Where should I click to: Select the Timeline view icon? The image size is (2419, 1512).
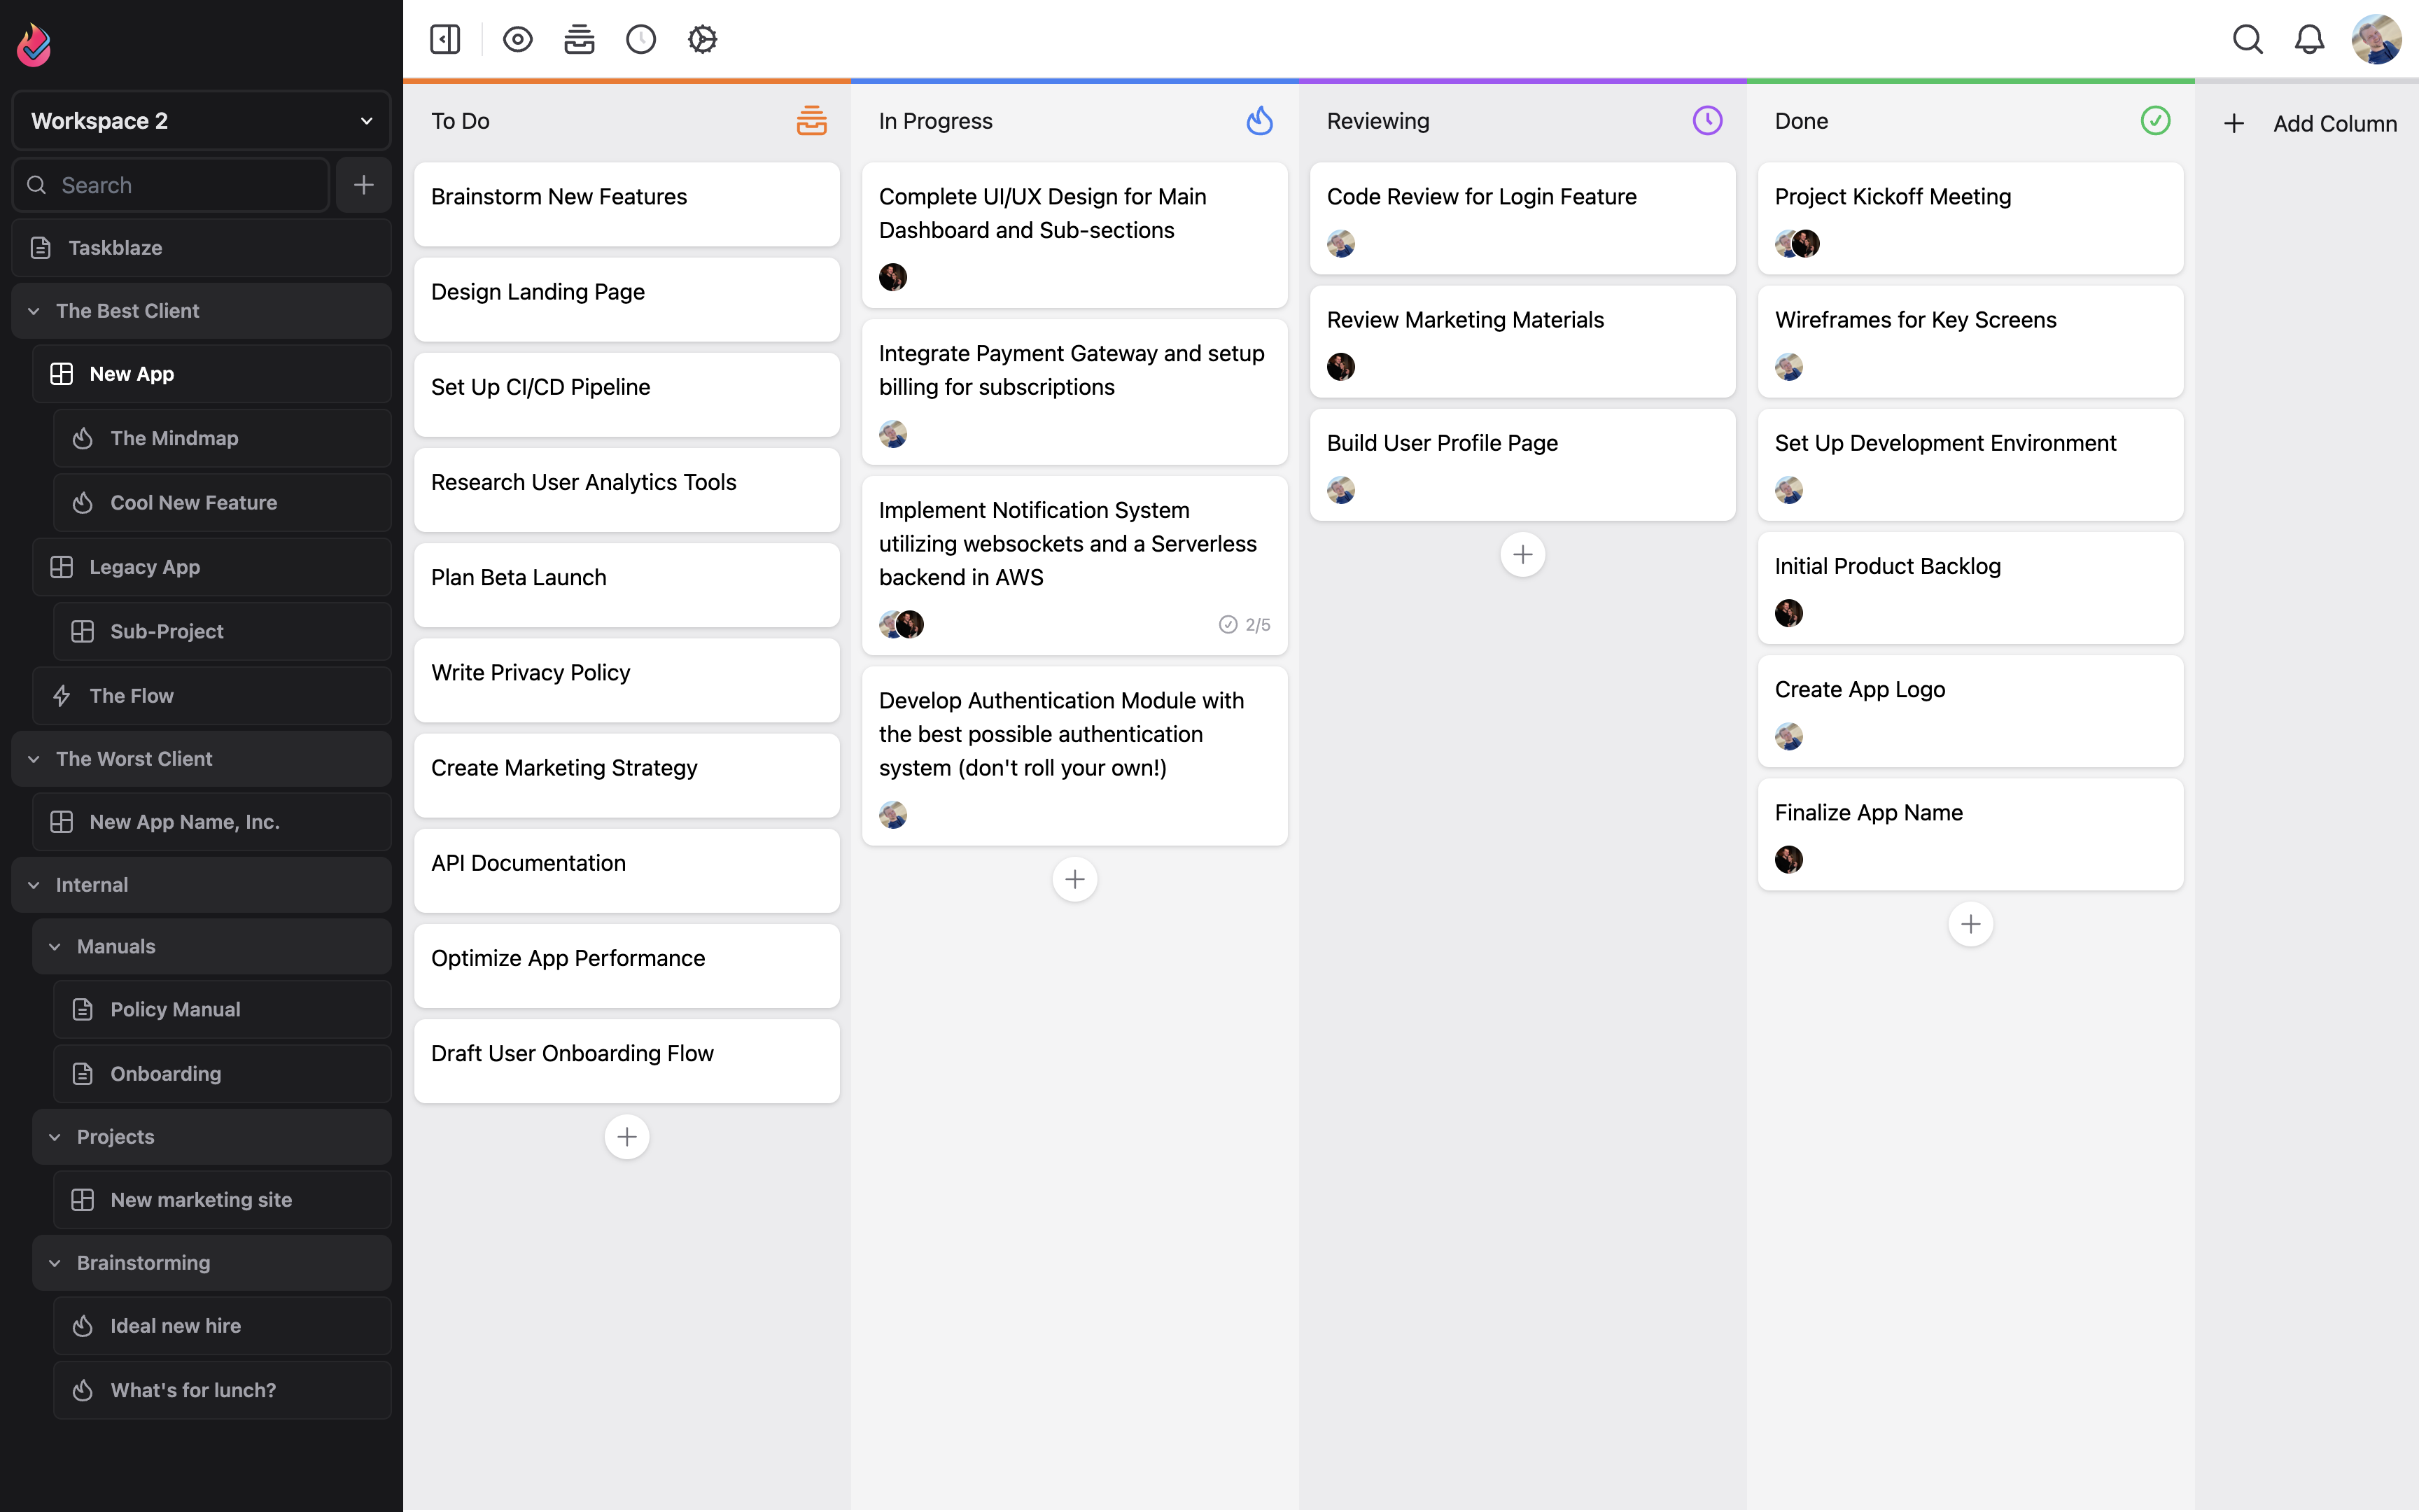641,38
